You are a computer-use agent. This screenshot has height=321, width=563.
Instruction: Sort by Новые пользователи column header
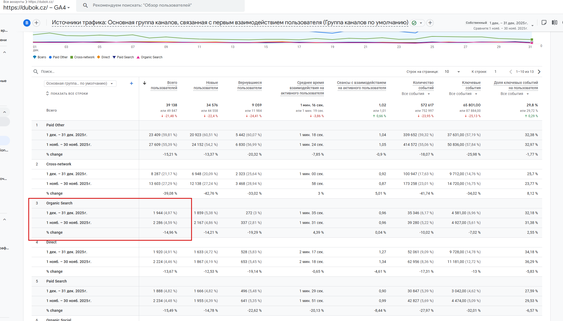pyautogui.click(x=206, y=85)
